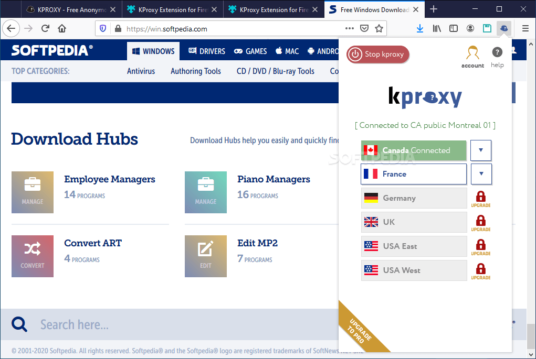Select the France server

coord(414,174)
